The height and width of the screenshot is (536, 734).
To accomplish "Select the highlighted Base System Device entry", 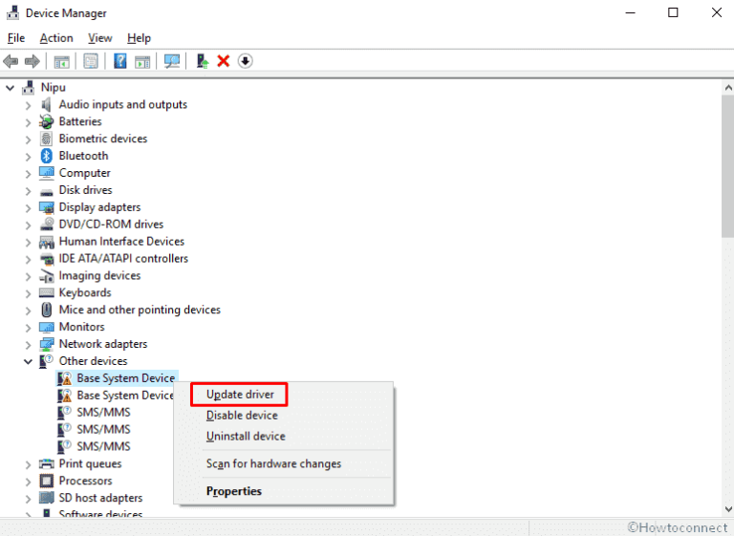I will pos(126,378).
